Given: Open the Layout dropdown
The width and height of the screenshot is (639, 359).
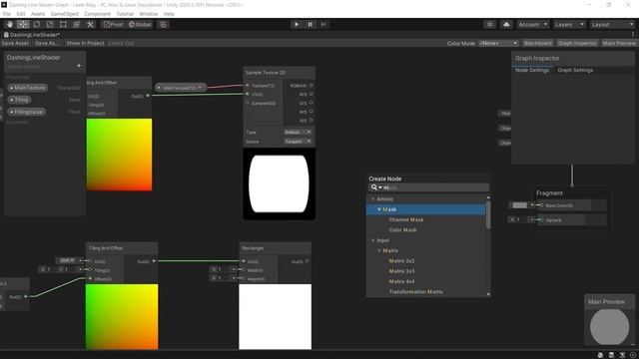Looking at the screenshot, I should [612, 24].
